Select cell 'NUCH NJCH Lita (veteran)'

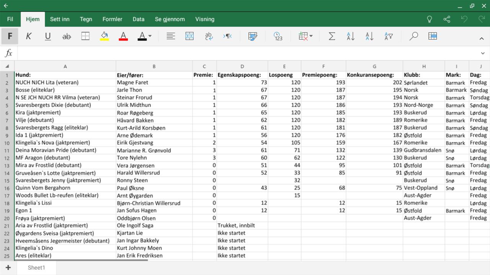[x=65, y=82]
